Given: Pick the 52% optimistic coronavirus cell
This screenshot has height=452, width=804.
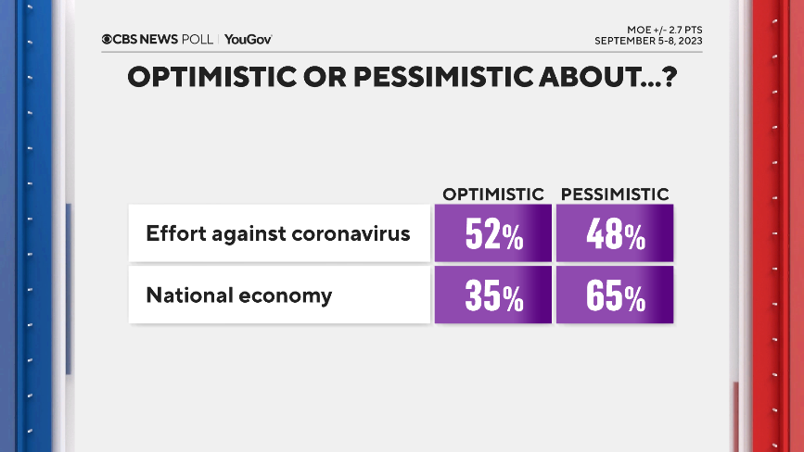Looking at the screenshot, I should click(492, 234).
